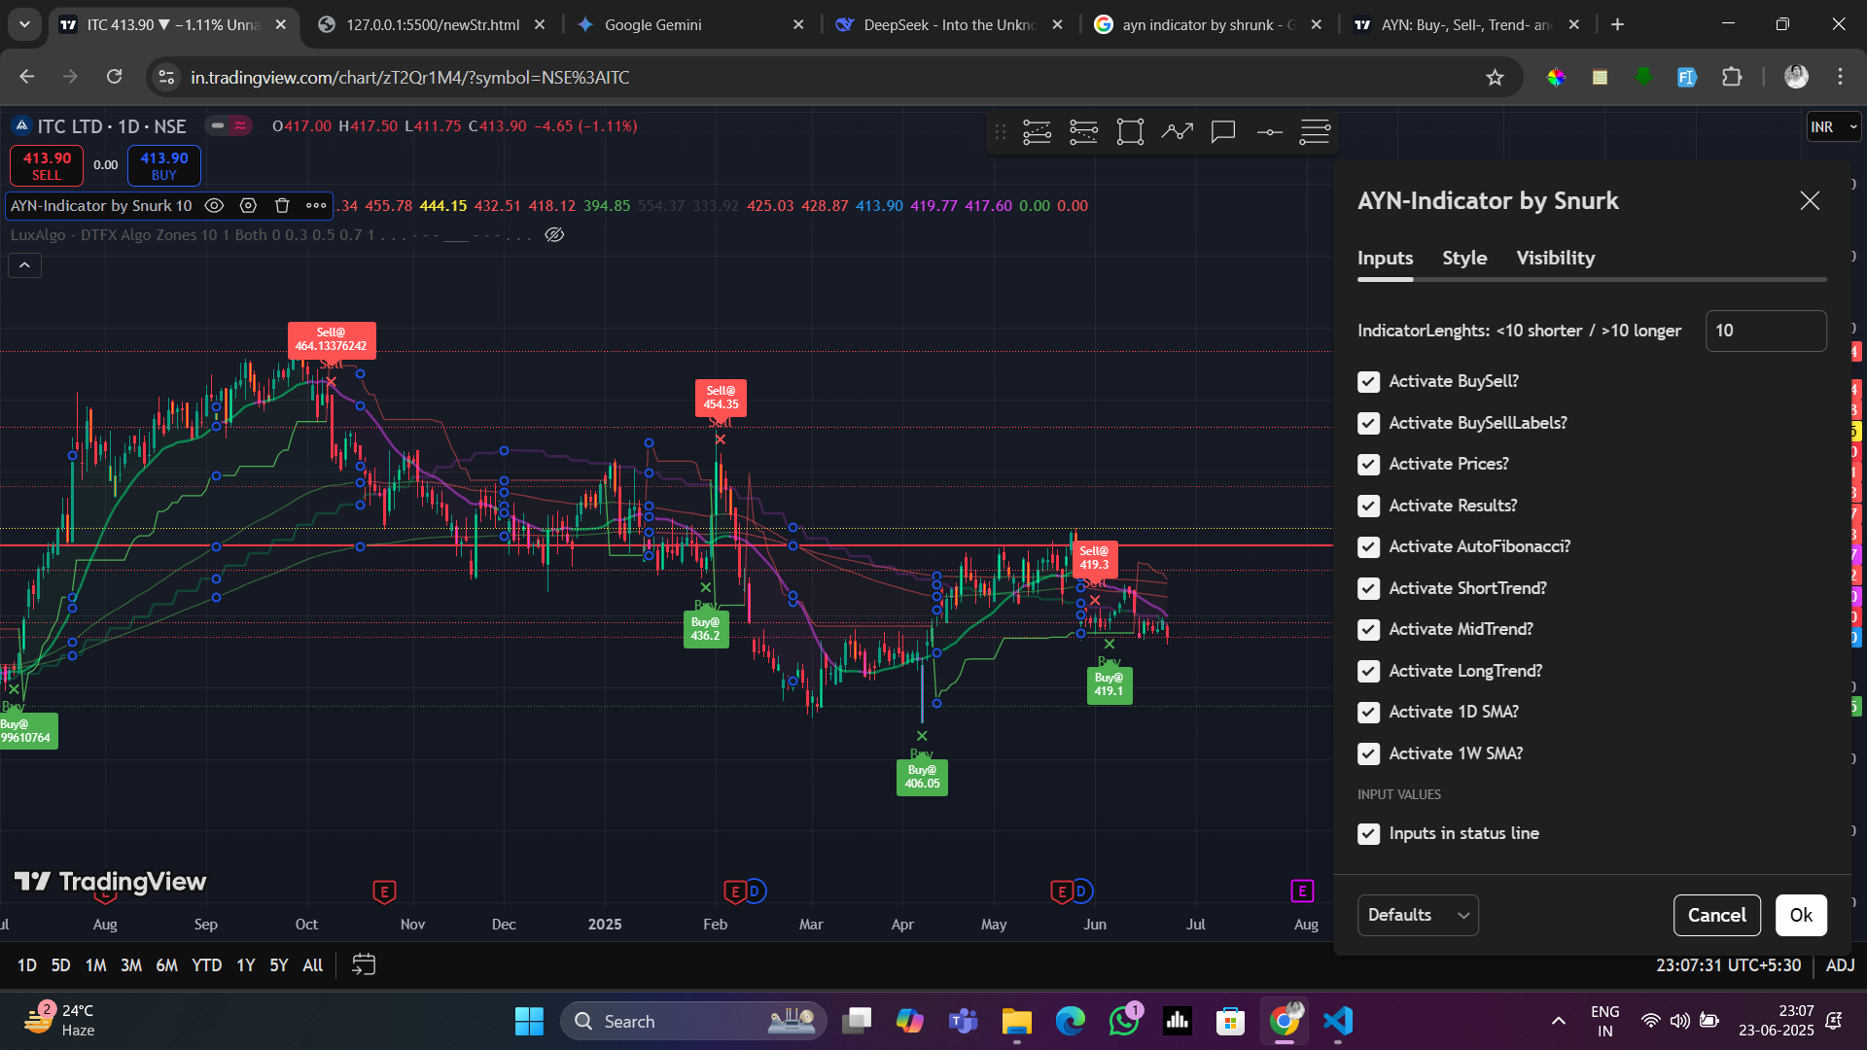Select the 5Y time range
Image resolution: width=1867 pixels, height=1050 pixels.
coord(279,965)
